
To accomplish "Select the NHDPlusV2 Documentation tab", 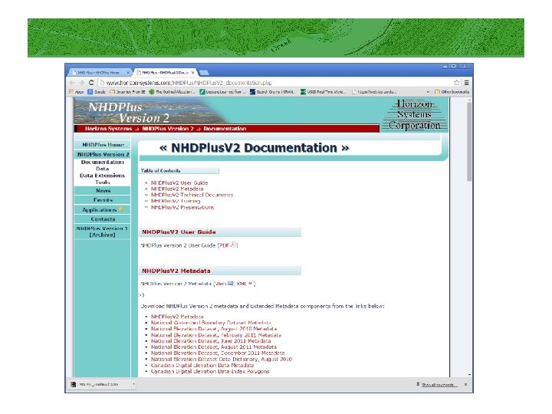I will point(166,73).
